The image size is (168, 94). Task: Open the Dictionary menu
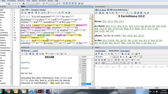[x=21, y=1]
